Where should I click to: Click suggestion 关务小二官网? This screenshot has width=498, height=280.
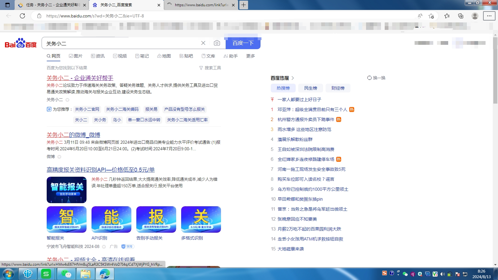pyautogui.click(x=87, y=109)
